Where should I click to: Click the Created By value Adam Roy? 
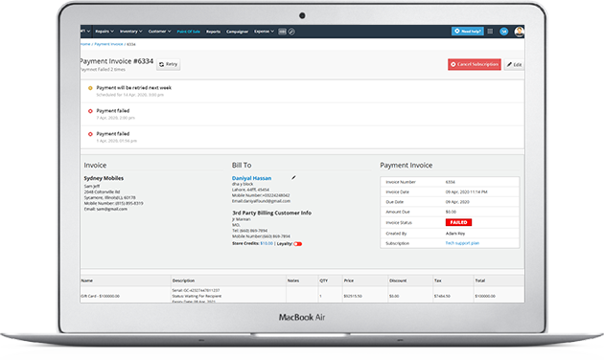[455, 234]
